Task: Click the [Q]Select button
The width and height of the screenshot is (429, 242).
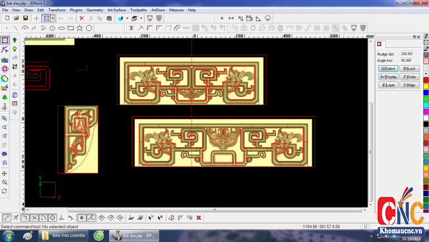Action: click(388, 69)
